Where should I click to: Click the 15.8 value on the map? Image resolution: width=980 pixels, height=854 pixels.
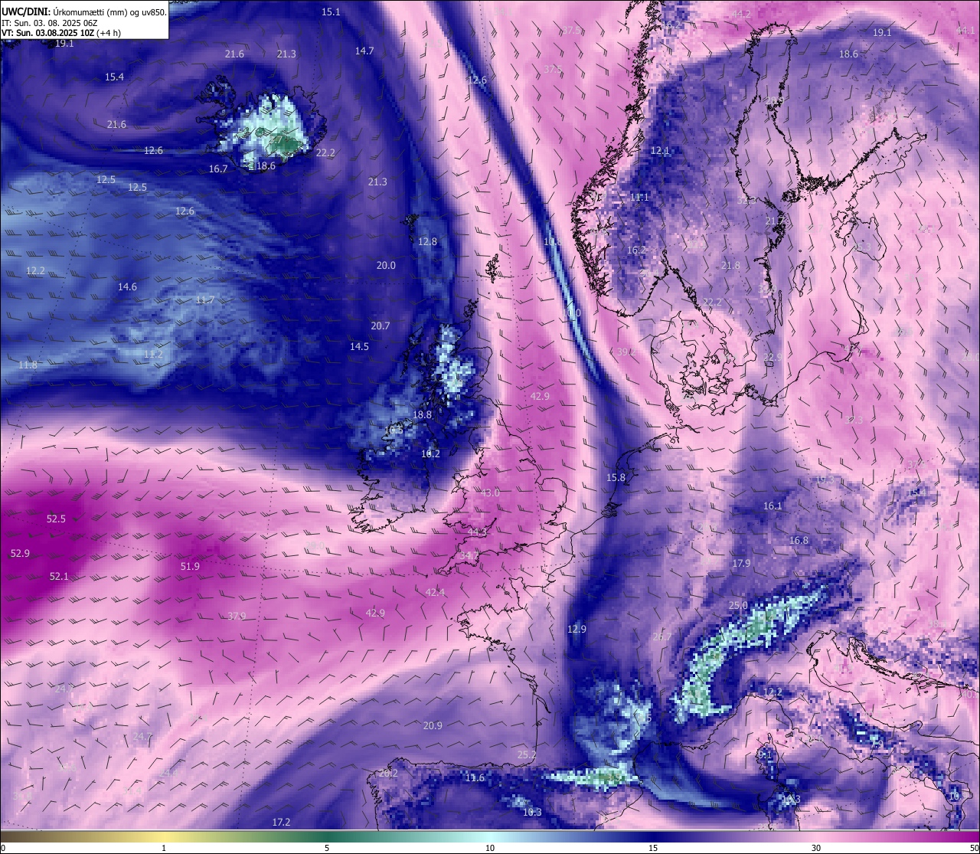[x=616, y=477]
